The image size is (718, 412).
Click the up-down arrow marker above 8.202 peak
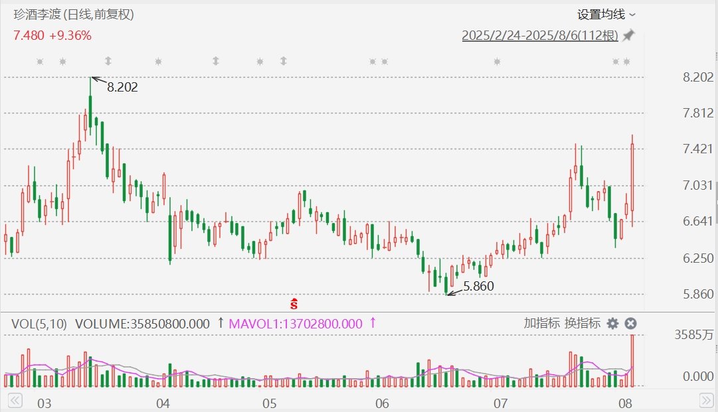108,61
